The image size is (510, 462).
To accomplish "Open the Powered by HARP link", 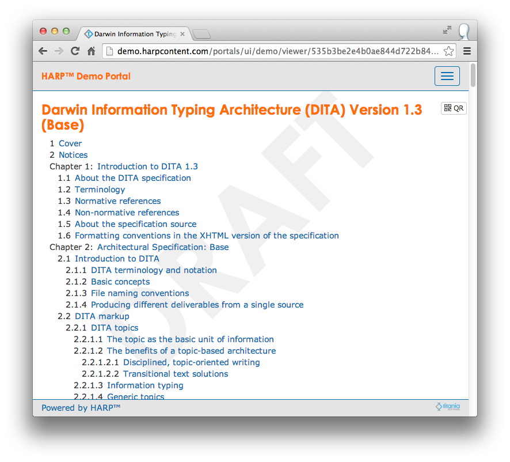I will pos(81,408).
